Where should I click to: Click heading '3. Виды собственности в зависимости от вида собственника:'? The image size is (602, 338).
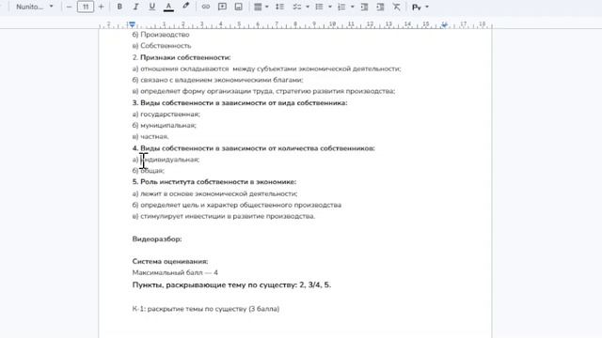point(240,102)
